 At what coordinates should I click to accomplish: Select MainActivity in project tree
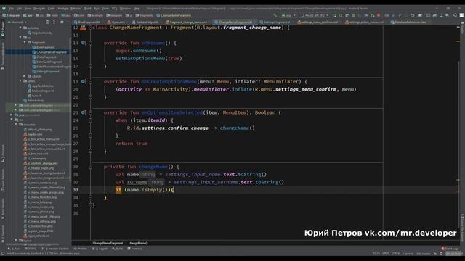tap(36, 100)
